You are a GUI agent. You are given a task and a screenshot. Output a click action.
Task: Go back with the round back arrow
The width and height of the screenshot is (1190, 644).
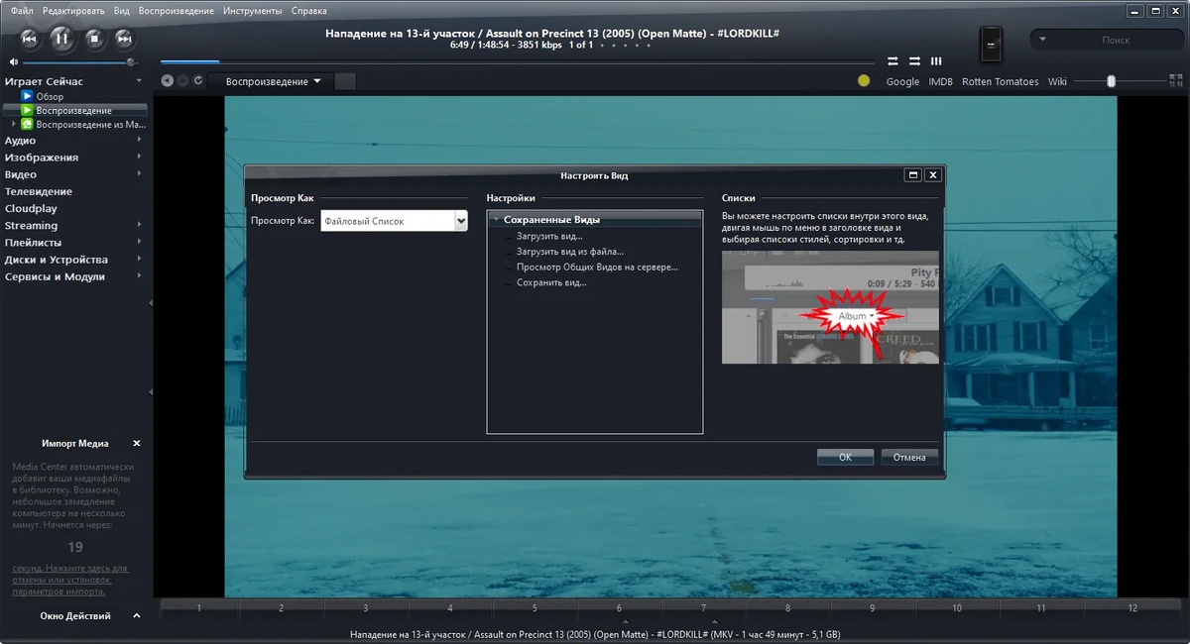tap(168, 81)
